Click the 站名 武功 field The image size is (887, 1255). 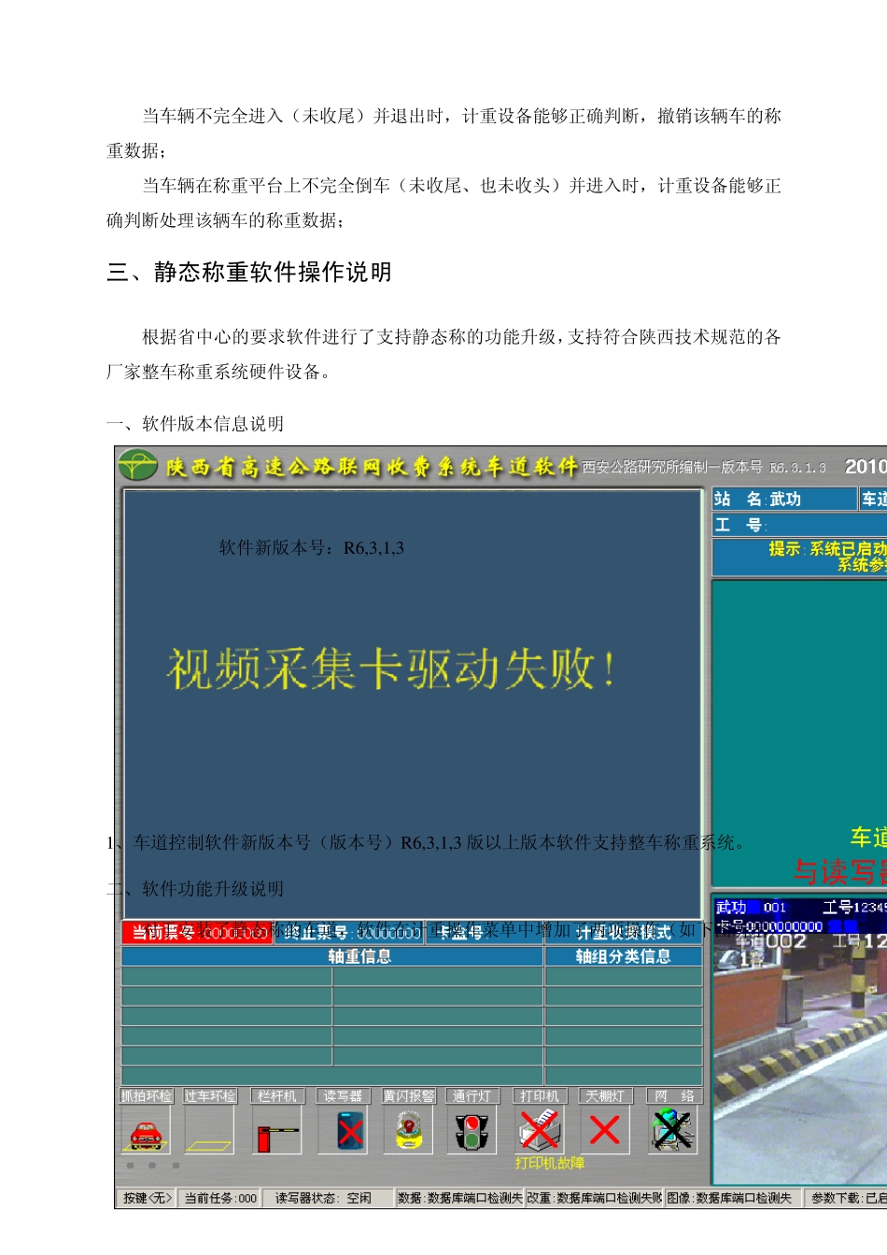[784, 500]
